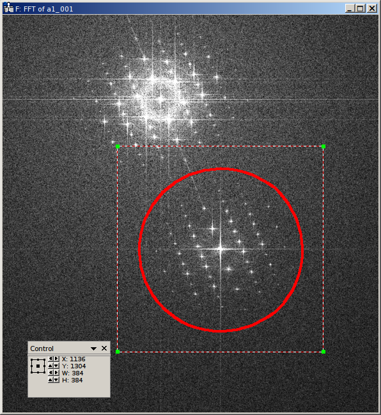381x415 pixels.
Task: Click the down arrow beside H: 384
Action: point(56,380)
